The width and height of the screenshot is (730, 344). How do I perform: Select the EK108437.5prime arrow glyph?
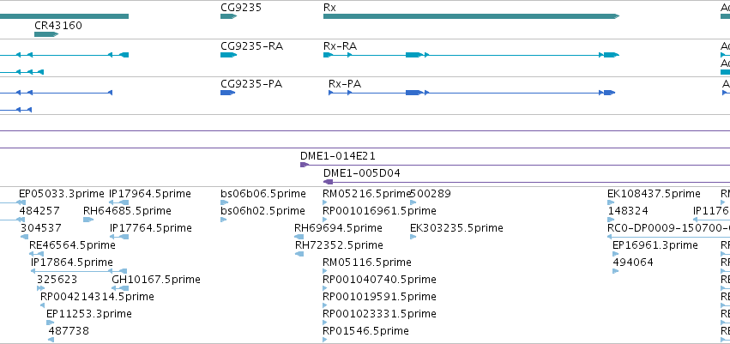coord(611,202)
